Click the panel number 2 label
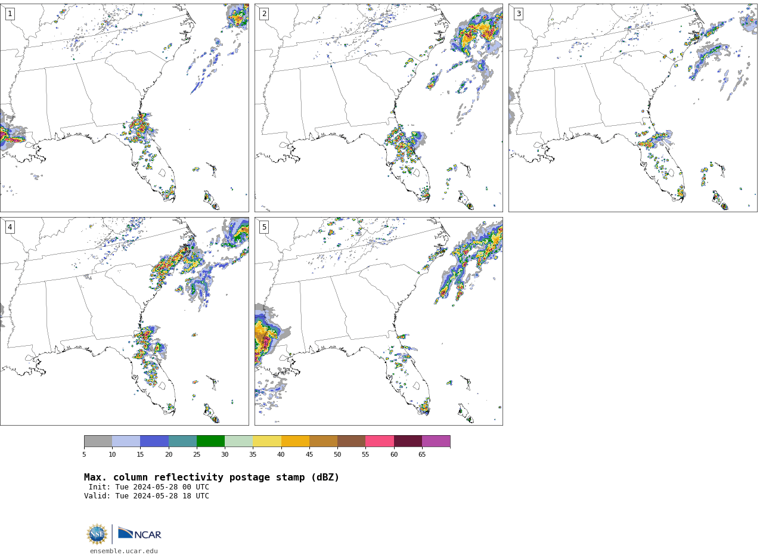The width and height of the screenshot is (763, 558). [x=264, y=14]
